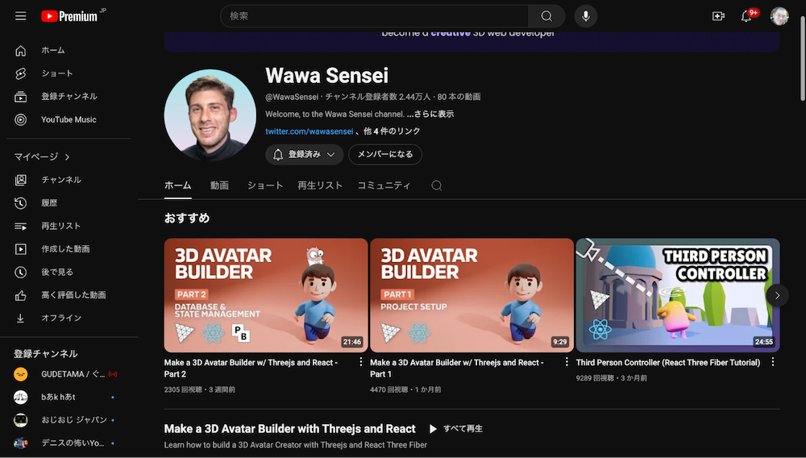Viewport: 806px width, 458px height.
Task: Switch to the 動画 tab
Action: point(219,185)
